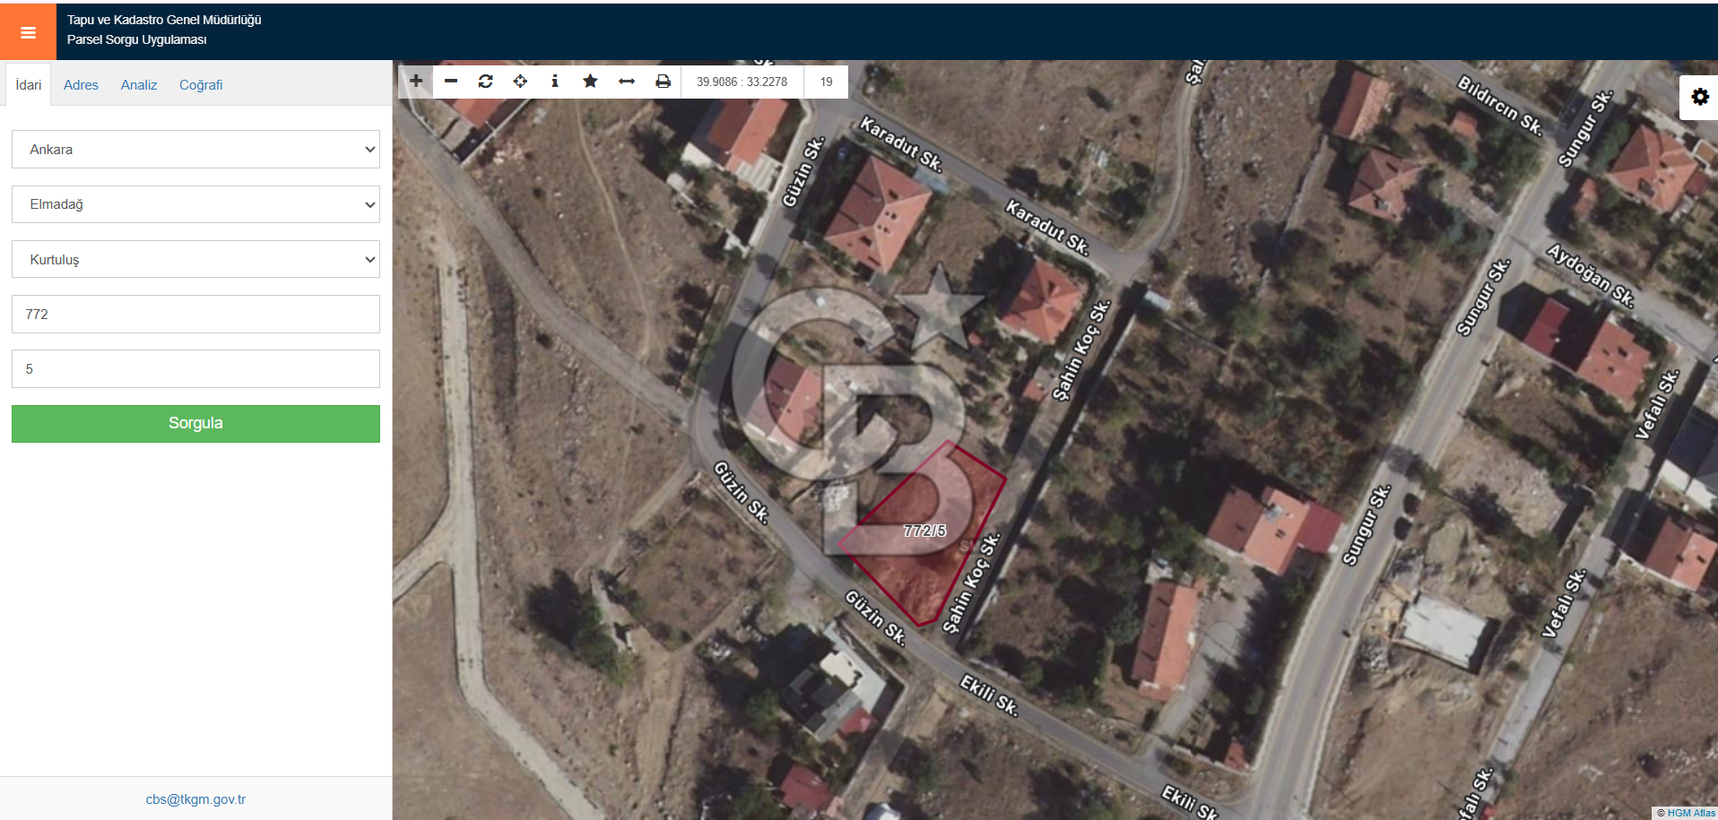Open the orange hamburger menu
The height and width of the screenshot is (820, 1718).
pyautogui.click(x=28, y=32)
